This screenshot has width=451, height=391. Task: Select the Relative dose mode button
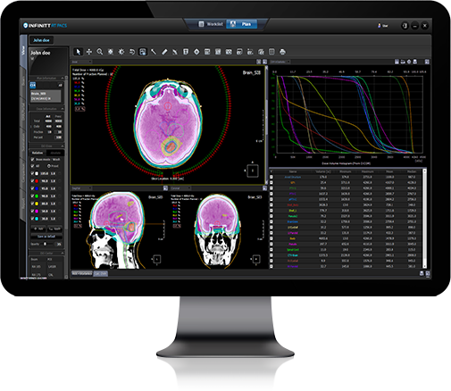pos(38,153)
